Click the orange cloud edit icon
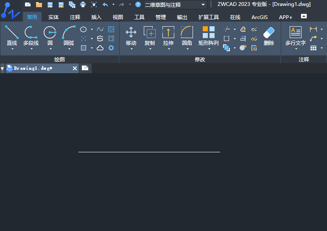Image resolution: width=327 pixels, height=231 pixels. pyautogui.click(x=243, y=29)
